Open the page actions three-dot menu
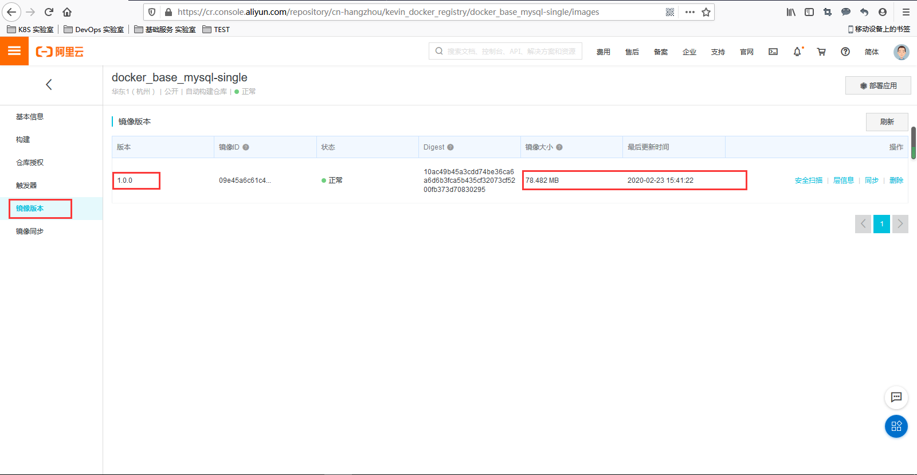This screenshot has width=917, height=475. pos(690,12)
